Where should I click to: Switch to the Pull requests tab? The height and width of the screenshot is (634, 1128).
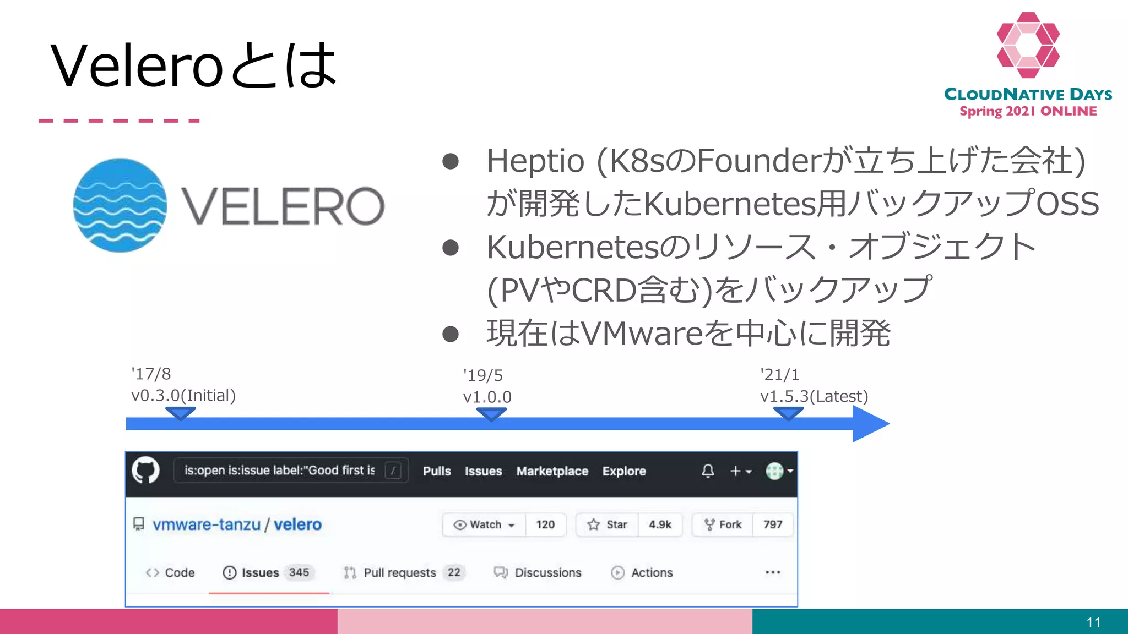pos(404,572)
